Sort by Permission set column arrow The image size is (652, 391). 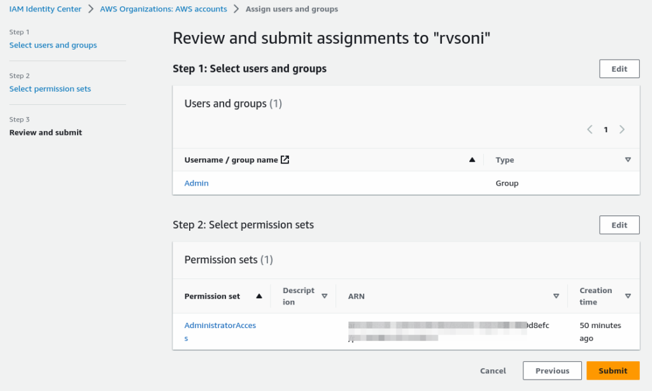(x=259, y=296)
